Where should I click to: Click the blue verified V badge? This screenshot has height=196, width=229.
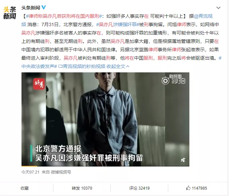(x=44, y=7)
